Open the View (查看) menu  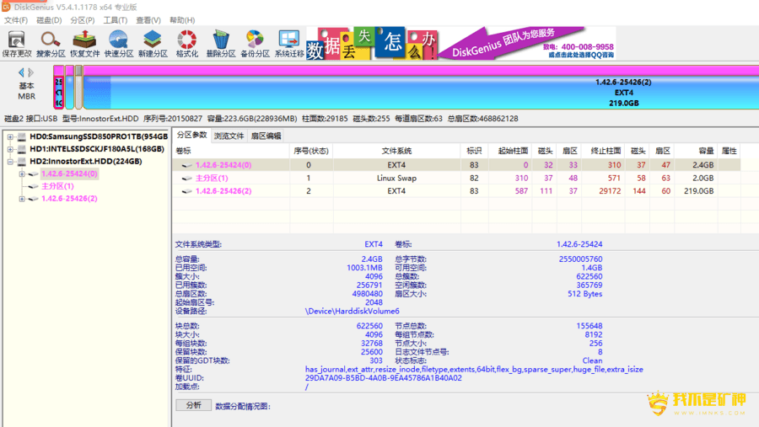[x=148, y=20]
